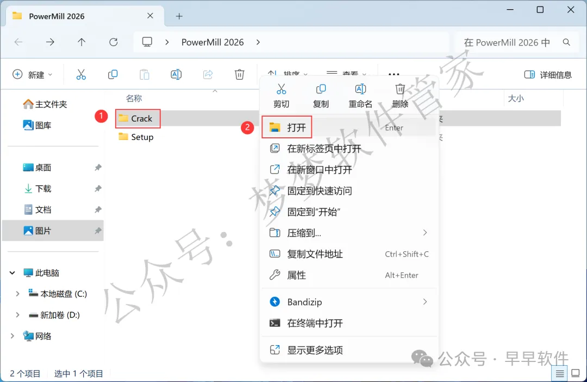Image resolution: width=587 pixels, height=382 pixels.
Task: Click the Share icon in toolbar
Action: 208,74
